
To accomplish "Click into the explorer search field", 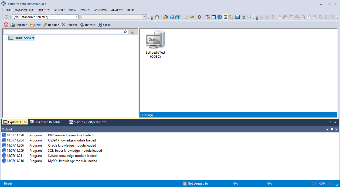I will [63, 32].
